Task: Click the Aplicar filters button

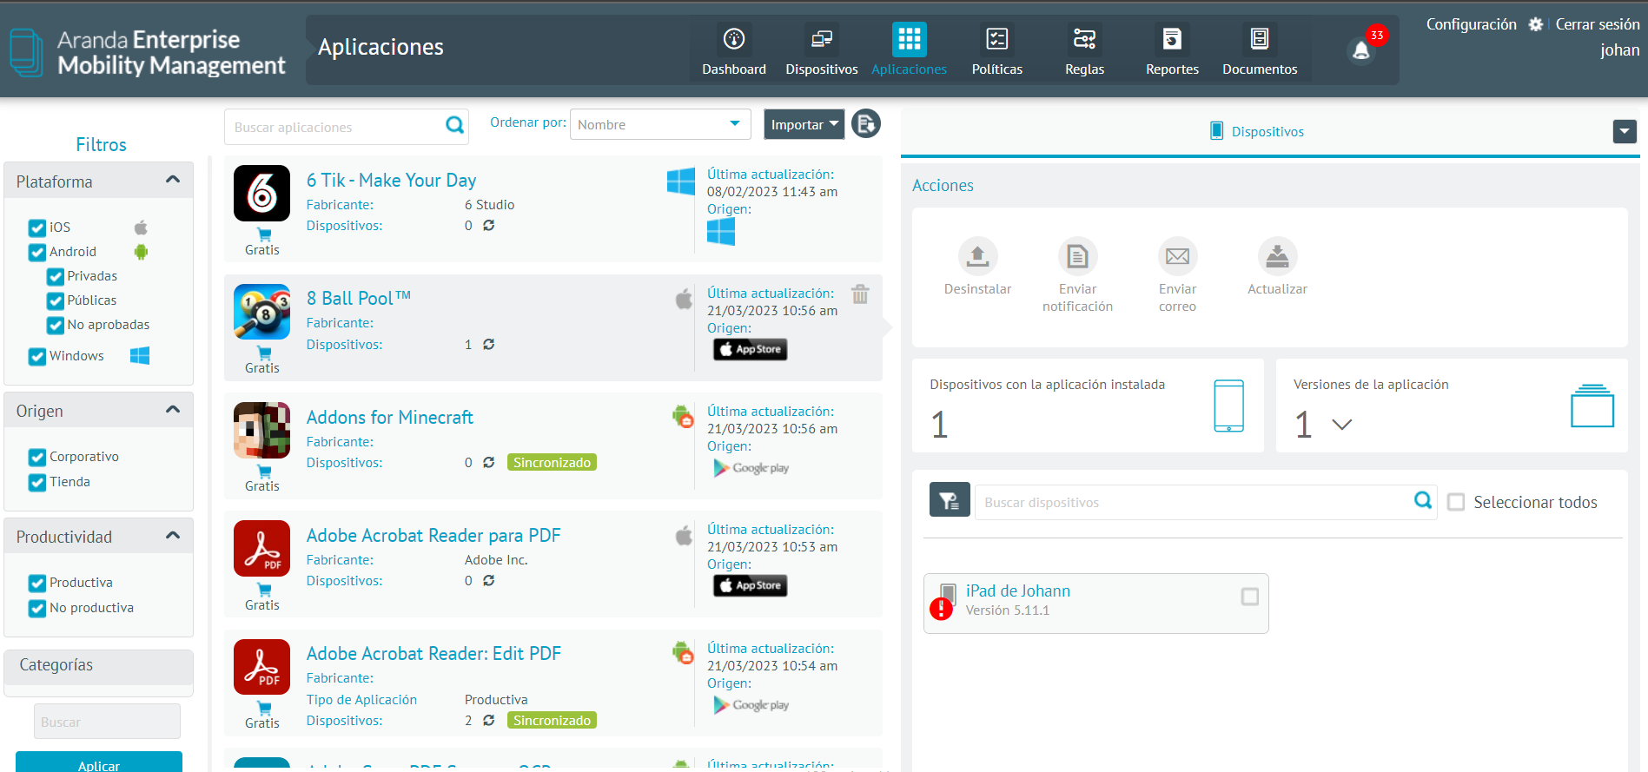Action: click(99, 762)
